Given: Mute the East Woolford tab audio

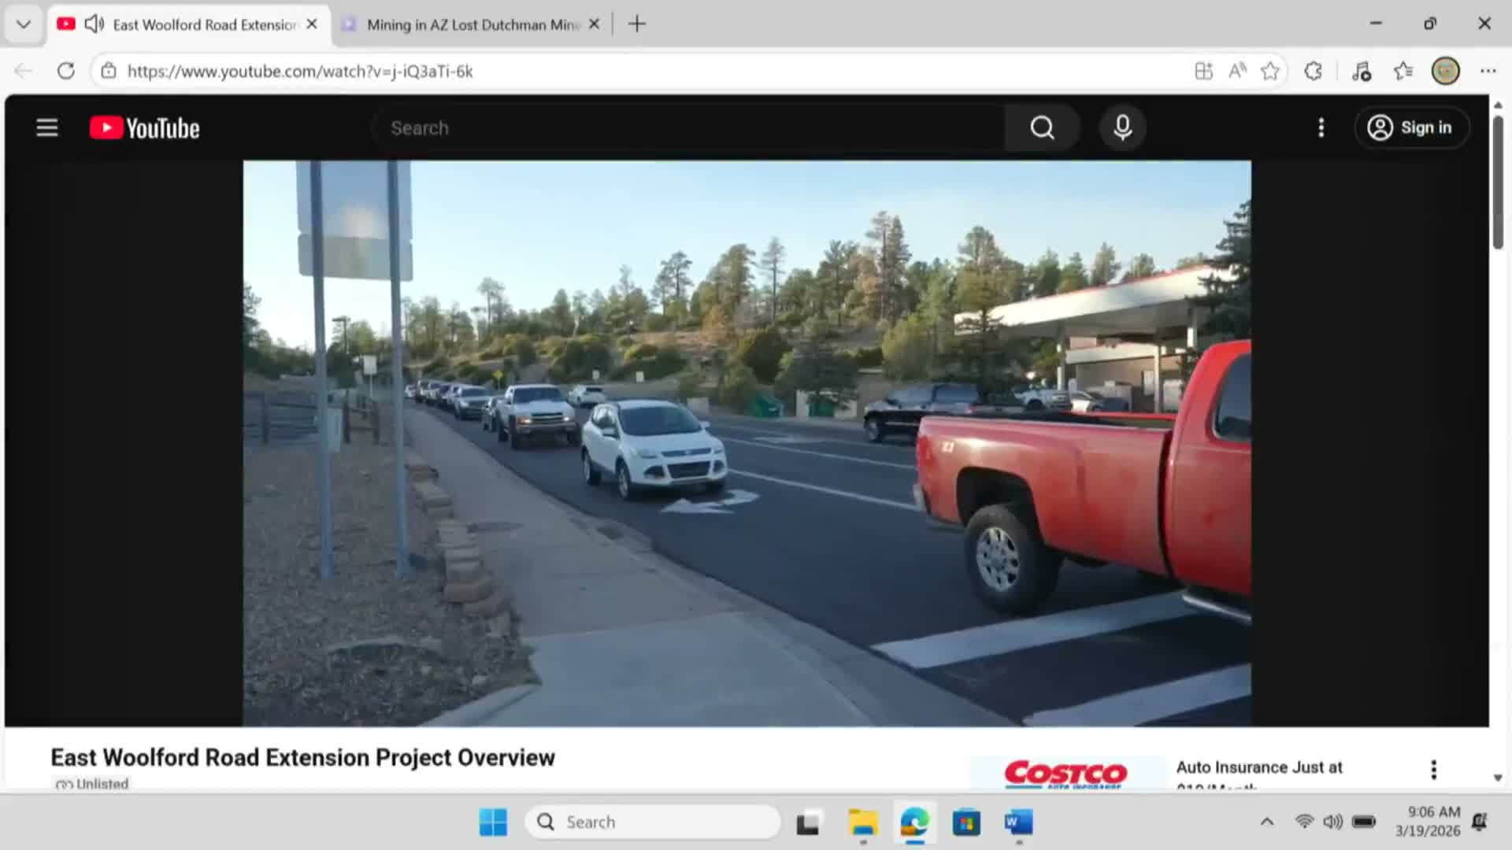Looking at the screenshot, I should point(94,24).
